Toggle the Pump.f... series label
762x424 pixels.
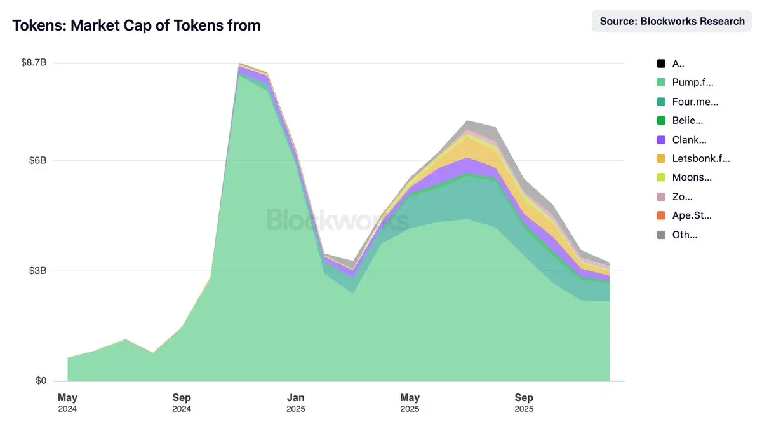[693, 83]
